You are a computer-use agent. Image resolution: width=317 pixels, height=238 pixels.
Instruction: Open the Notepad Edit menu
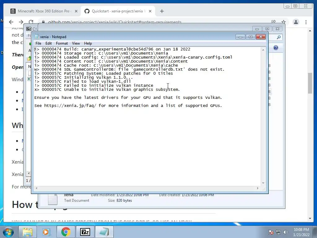(x=49, y=43)
